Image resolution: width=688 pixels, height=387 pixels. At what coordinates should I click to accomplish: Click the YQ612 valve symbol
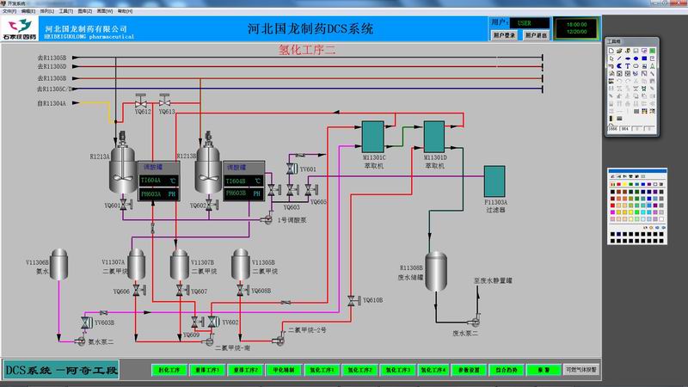pos(141,101)
